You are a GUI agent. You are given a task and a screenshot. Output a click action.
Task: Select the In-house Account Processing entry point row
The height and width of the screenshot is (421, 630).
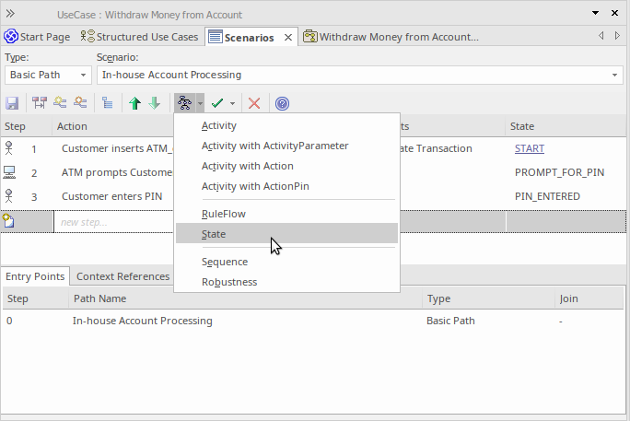pos(142,321)
